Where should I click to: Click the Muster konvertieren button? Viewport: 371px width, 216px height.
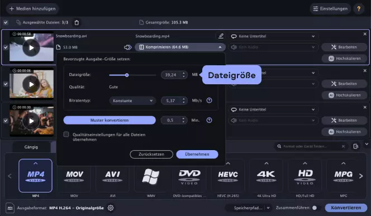click(x=110, y=120)
